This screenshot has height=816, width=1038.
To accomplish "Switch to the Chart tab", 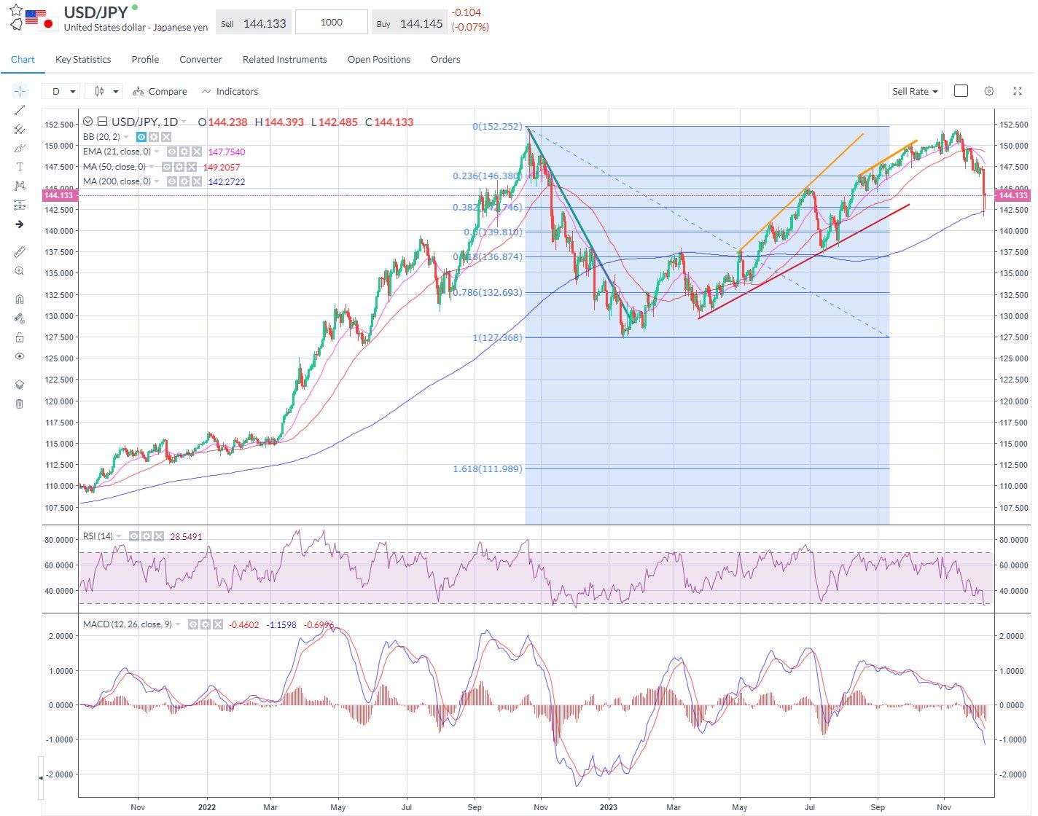I will coord(23,60).
